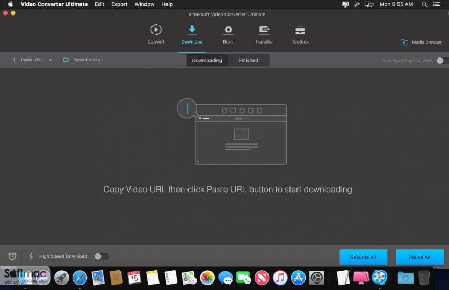Open Calendar from the Dock
The width and height of the screenshot is (449, 290).
tap(134, 278)
